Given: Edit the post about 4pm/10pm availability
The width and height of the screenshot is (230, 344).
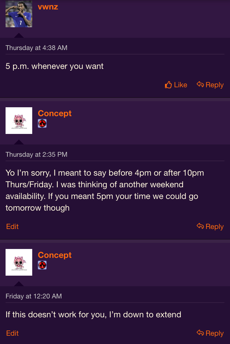Looking at the screenshot, I should pos(12,226).
